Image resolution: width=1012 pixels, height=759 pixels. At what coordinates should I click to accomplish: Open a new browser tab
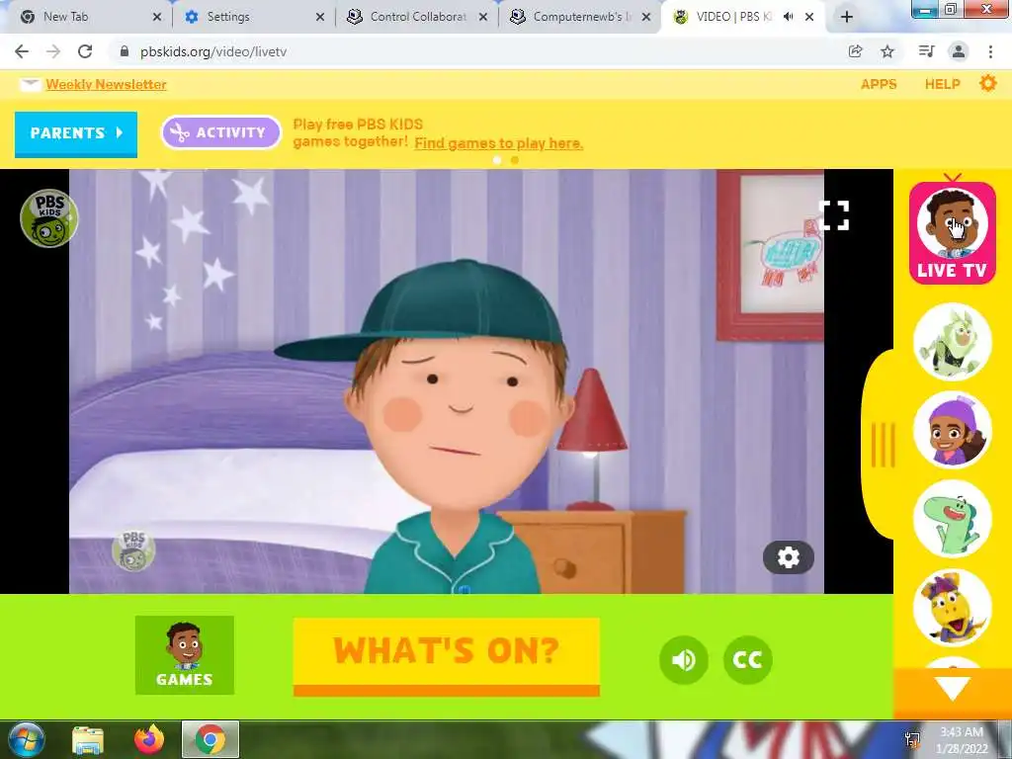click(847, 18)
